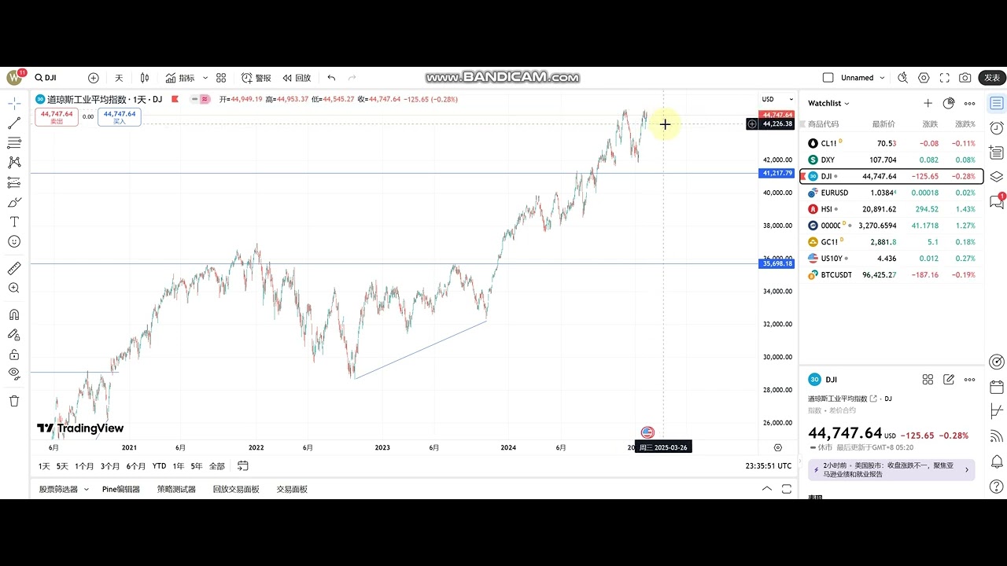The height and width of the screenshot is (566, 1007).
Task: Set the 3个月 date range
Action: tap(110, 466)
